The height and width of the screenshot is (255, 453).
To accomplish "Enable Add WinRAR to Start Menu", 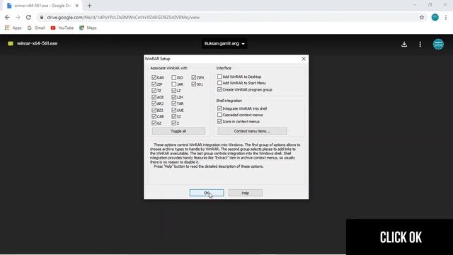I will (x=219, y=83).
